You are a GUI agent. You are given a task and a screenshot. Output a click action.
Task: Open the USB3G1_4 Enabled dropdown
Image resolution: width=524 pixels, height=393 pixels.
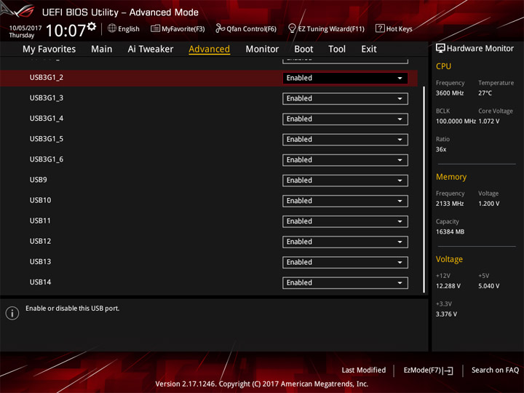tap(345, 119)
